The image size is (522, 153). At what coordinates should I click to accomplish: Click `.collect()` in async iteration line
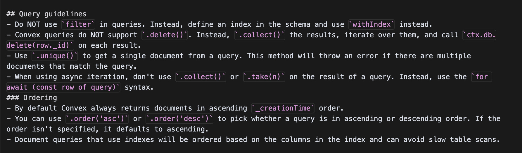[x=201, y=77]
